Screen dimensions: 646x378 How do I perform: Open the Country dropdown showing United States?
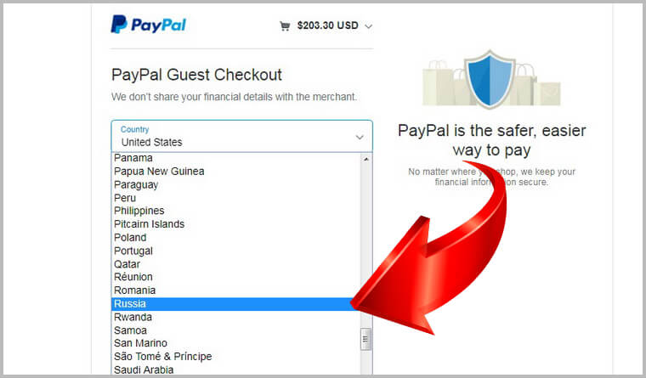click(x=242, y=136)
